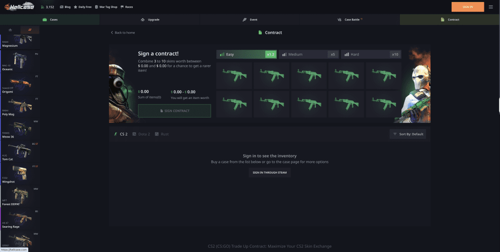Screen dimensions: 500x252
Task: Open the MAC-10 Oceanic drop
Action: coord(20,61)
